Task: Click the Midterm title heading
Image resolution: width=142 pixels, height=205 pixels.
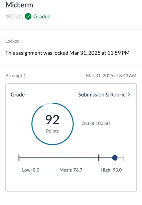Action: [x=19, y=5]
